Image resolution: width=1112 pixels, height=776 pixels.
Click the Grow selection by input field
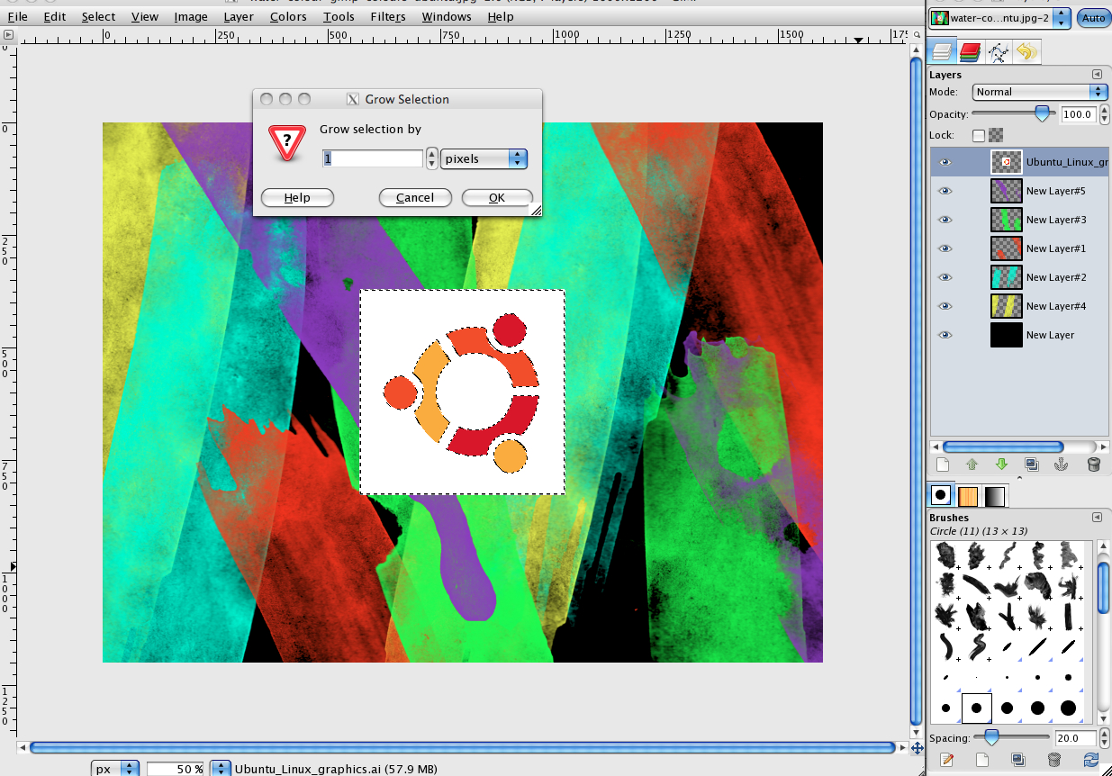tap(373, 158)
